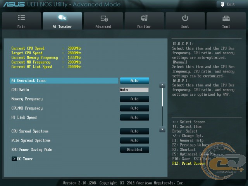Screen dimensions: 248x186
Task: Go to the Monitor tab
Action: pyautogui.click(x=144, y=21)
